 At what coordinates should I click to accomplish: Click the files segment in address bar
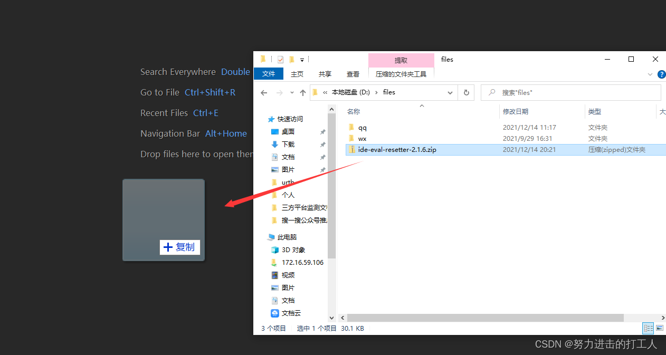[x=389, y=92]
